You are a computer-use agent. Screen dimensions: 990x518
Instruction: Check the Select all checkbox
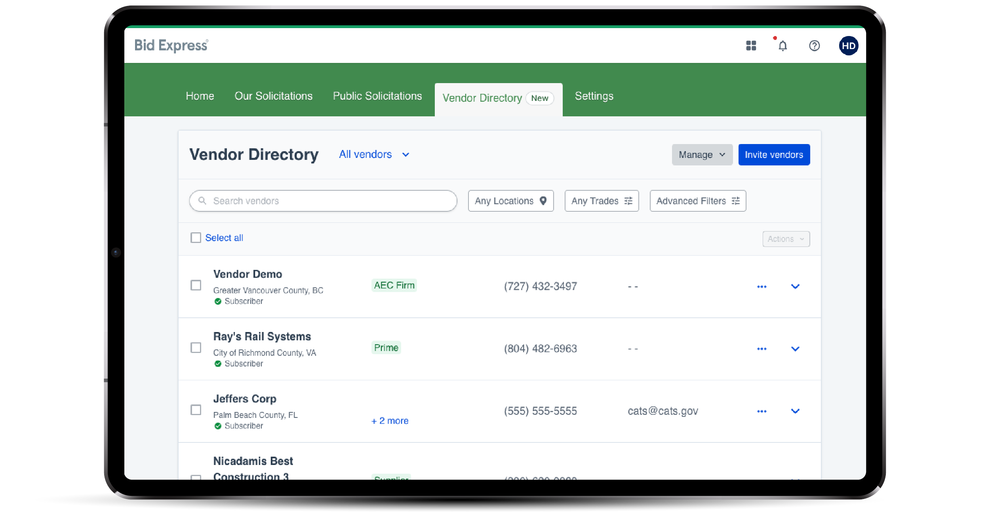(x=196, y=238)
